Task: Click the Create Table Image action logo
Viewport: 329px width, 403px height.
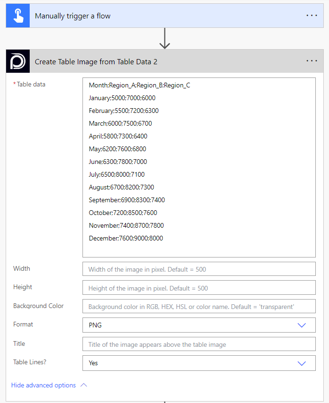Action: click(18, 61)
